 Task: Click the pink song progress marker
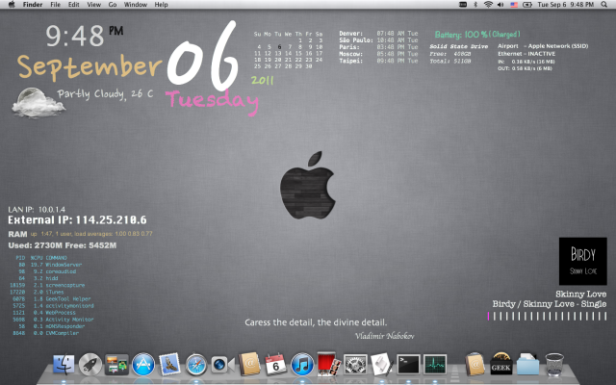pos(488,317)
